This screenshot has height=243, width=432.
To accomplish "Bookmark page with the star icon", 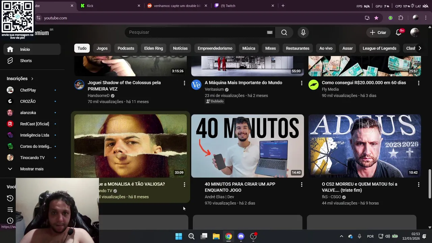I will click(376, 18).
